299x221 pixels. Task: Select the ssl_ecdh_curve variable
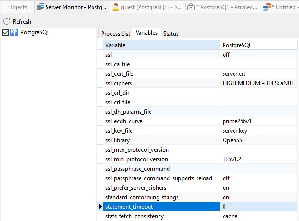161,121
